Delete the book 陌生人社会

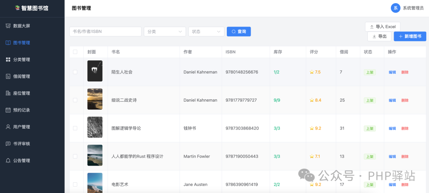(405, 72)
